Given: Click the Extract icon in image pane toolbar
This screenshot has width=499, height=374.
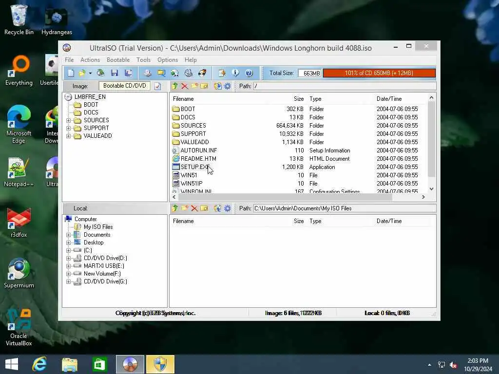Looking at the screenshot, I should pos(218,86).
